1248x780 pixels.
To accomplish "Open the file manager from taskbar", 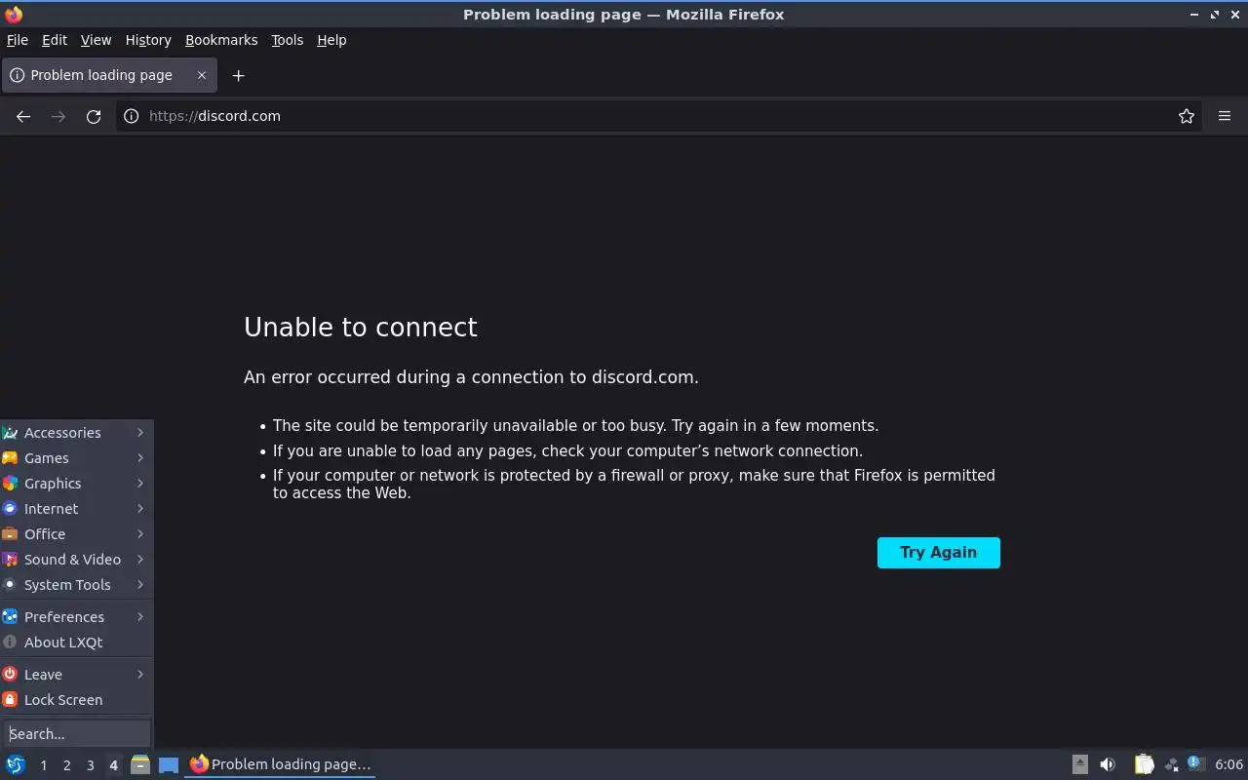I will (x=139, y=764).
